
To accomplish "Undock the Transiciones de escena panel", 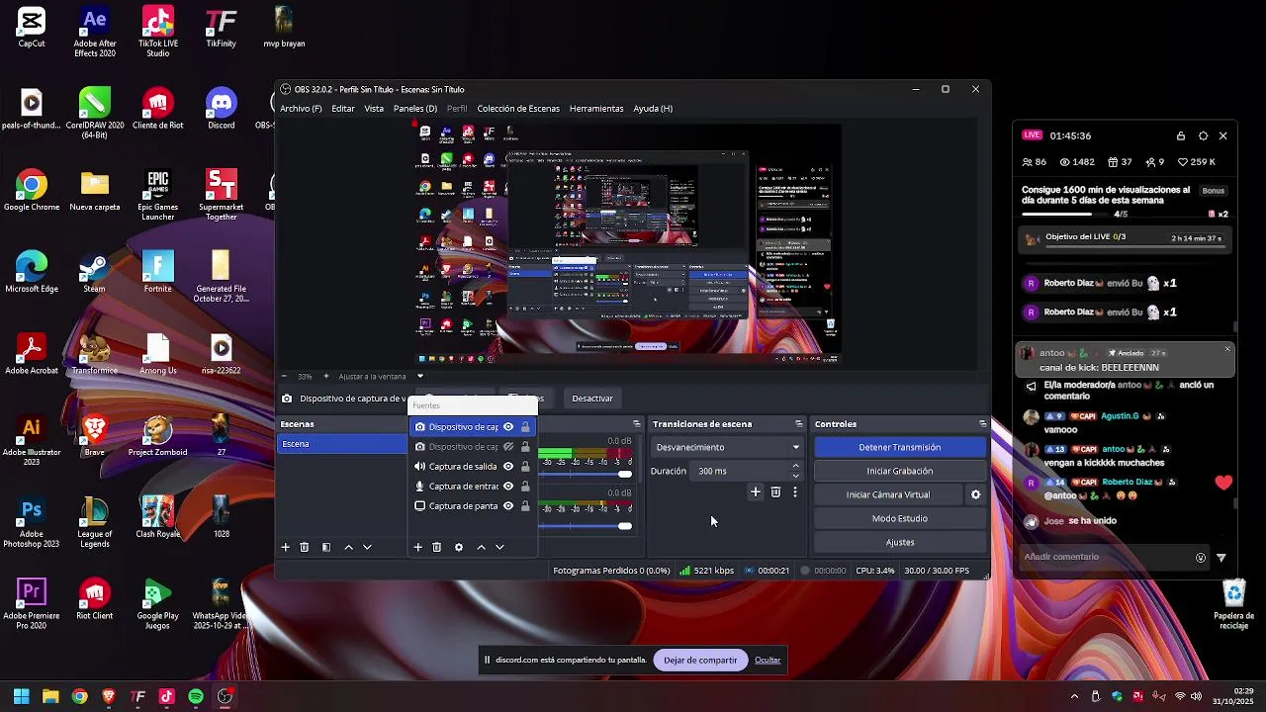I will (799, 424).
